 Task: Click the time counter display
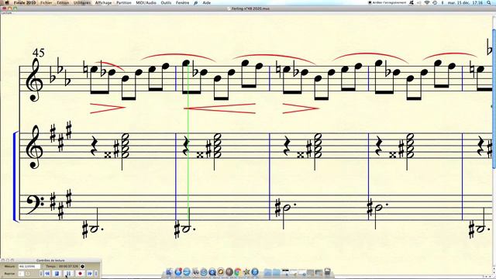coord(68,267)
